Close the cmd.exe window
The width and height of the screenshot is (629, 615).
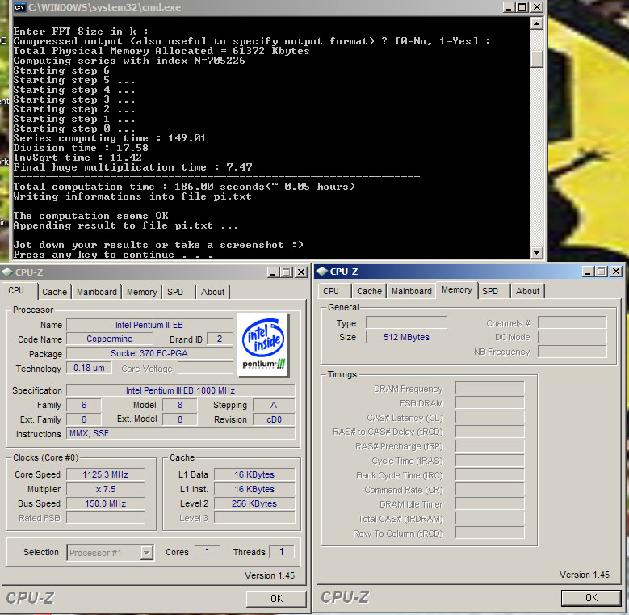coord(536,6)
